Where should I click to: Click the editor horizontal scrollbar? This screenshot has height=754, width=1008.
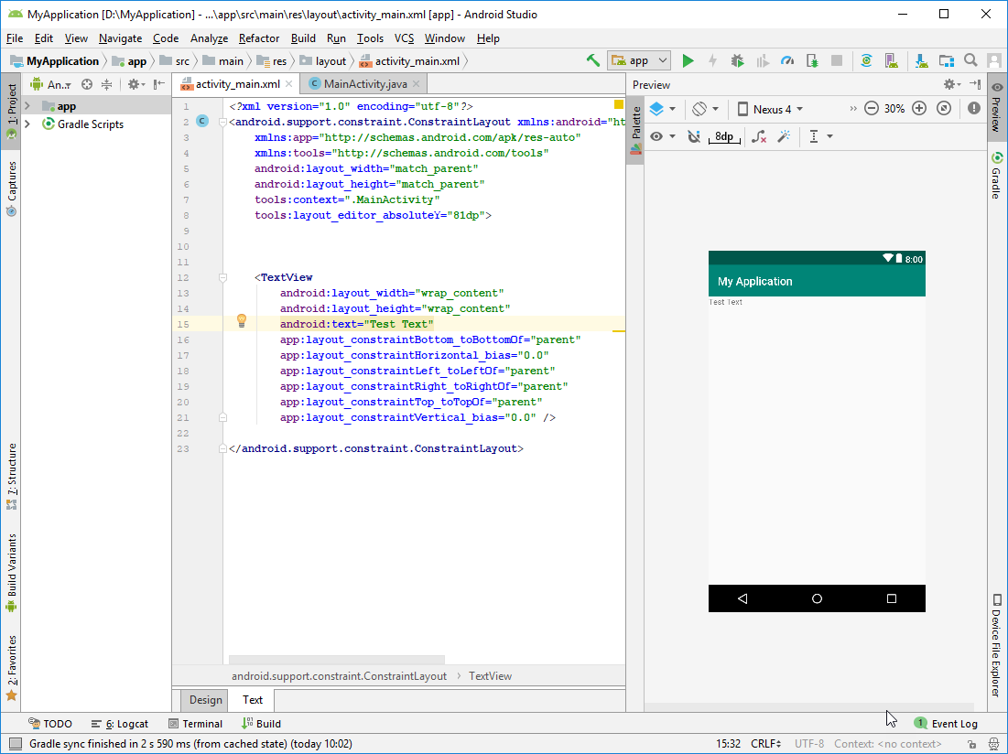pos(337,660)
